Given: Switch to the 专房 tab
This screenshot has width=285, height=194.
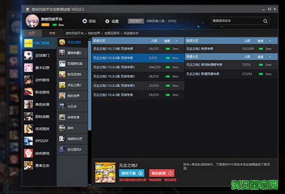Looking at the screenshot, I should tap(52, 33).
